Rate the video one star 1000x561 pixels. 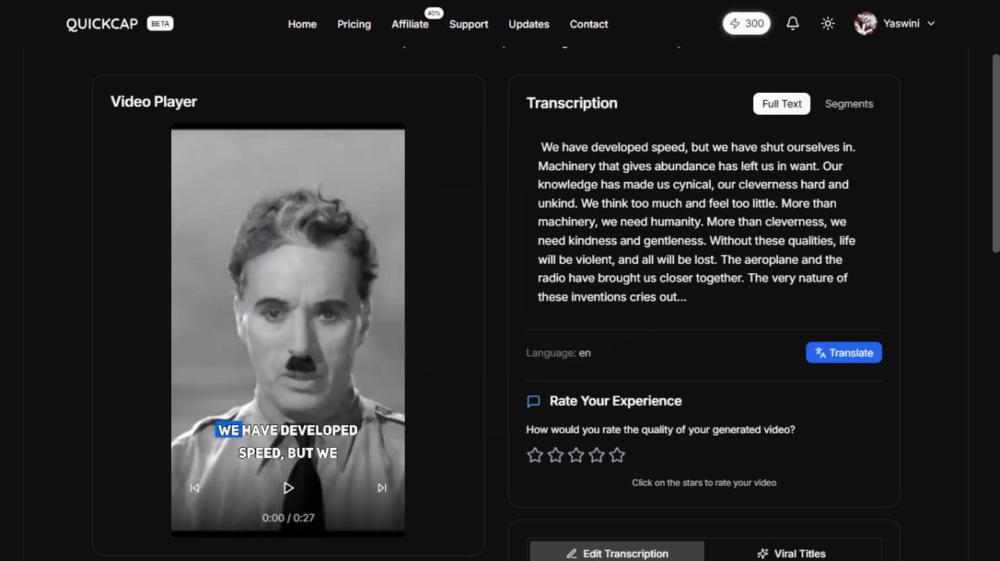[535, 455]
